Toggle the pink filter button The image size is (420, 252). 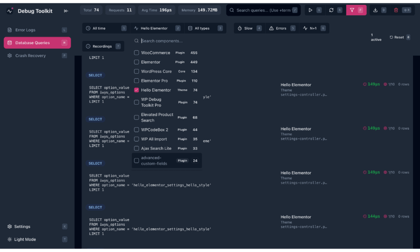coord(356,10)
